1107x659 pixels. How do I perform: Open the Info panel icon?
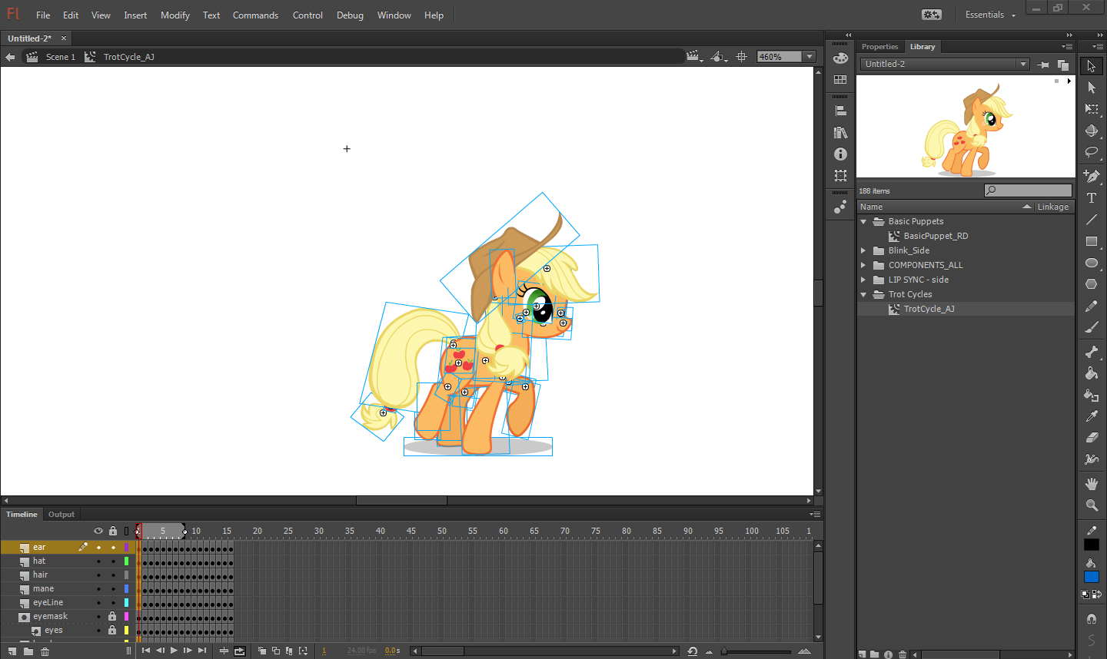(840, 154)
